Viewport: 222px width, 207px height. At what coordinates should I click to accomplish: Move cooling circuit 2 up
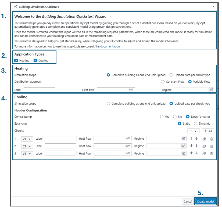(191, 146)
